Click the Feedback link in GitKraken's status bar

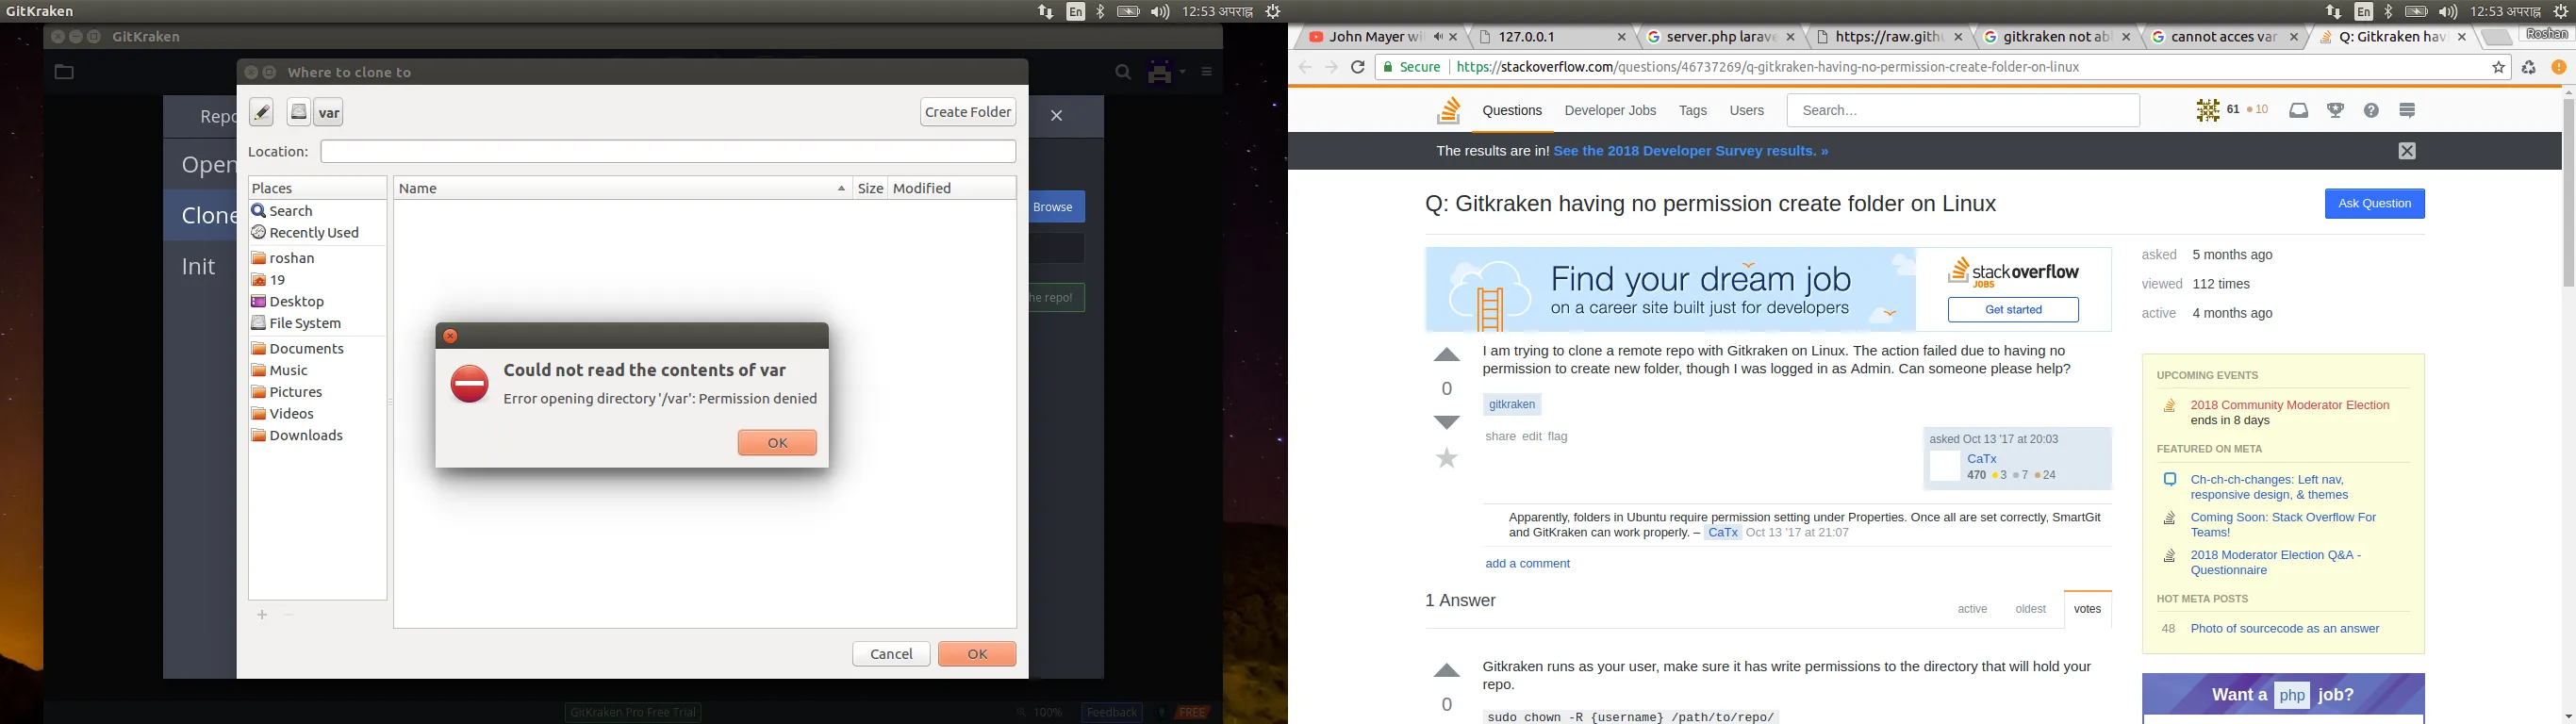1111,713
